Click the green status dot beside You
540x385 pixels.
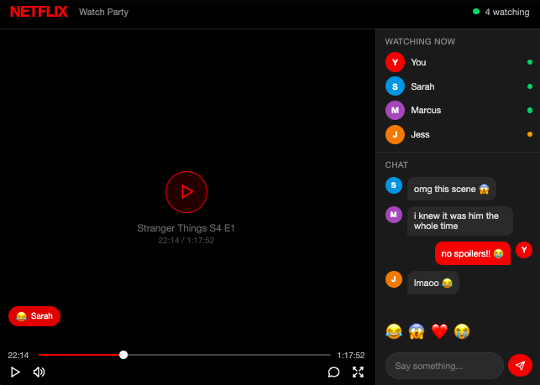tap(530, 62)
